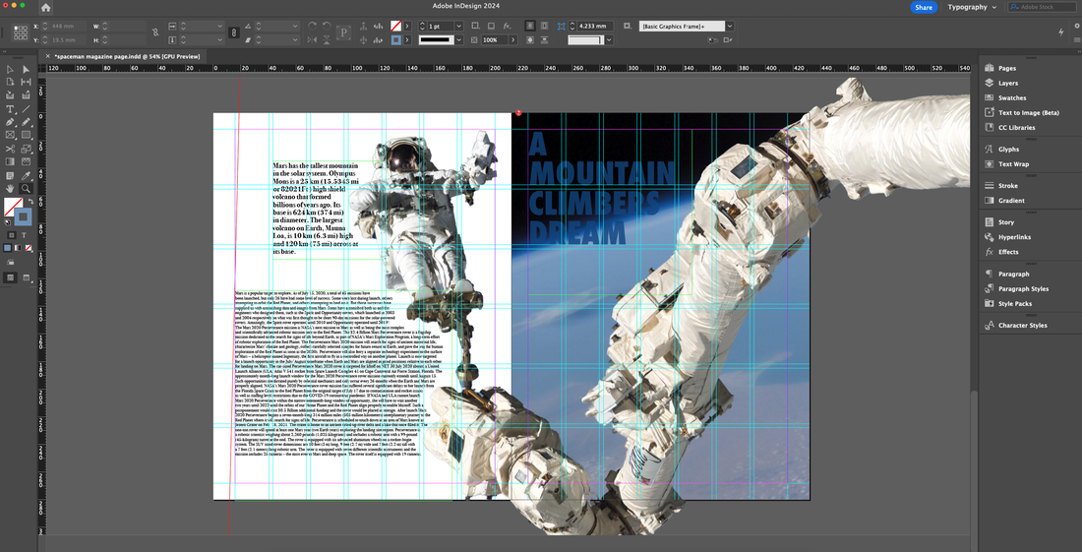Viewport: 1082px width, 552px height.
Task: Click the blue Share button
Action: click(x=924, y=7)
